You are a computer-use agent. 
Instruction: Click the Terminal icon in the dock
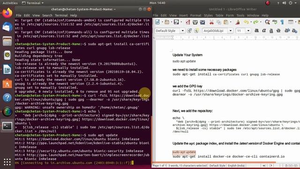pyautogui.click(x=7, y=126)
